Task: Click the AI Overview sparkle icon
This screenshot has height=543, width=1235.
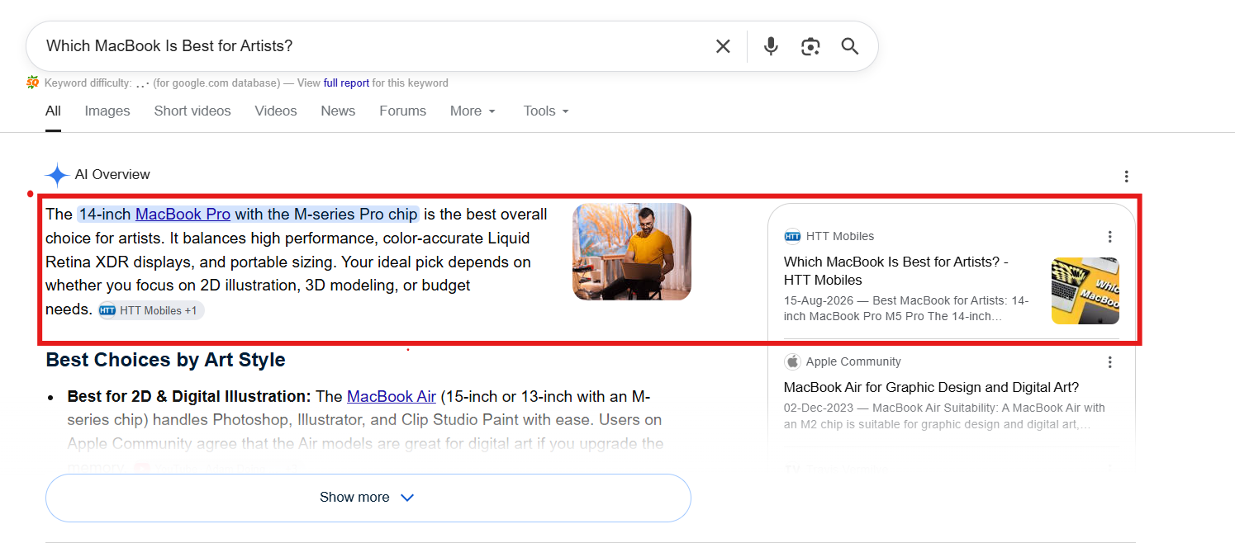Action: point(57,175)
